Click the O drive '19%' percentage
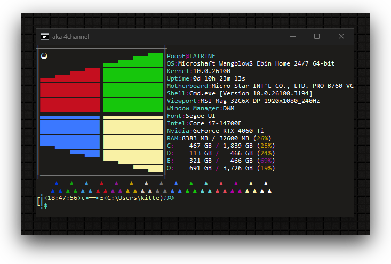Viewport: 391px width, 264px height. tap(266, 169)
